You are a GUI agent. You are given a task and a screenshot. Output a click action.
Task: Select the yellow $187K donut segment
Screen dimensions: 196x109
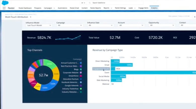38,87
